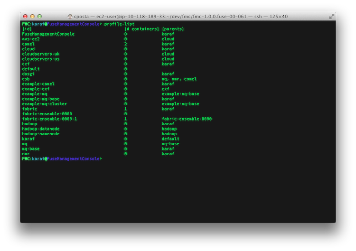
Task: Select the [id] column header
Action: pos(27,29)
